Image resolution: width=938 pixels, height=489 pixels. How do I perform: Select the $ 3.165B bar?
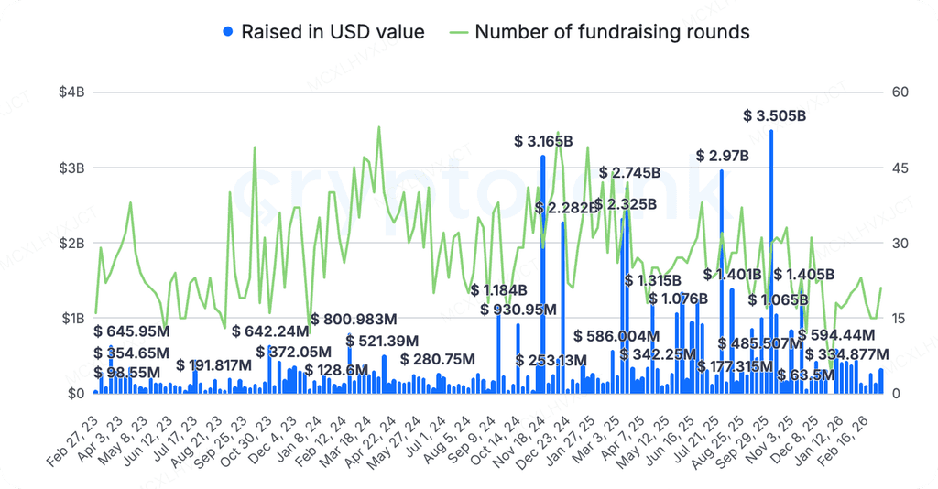542,274
